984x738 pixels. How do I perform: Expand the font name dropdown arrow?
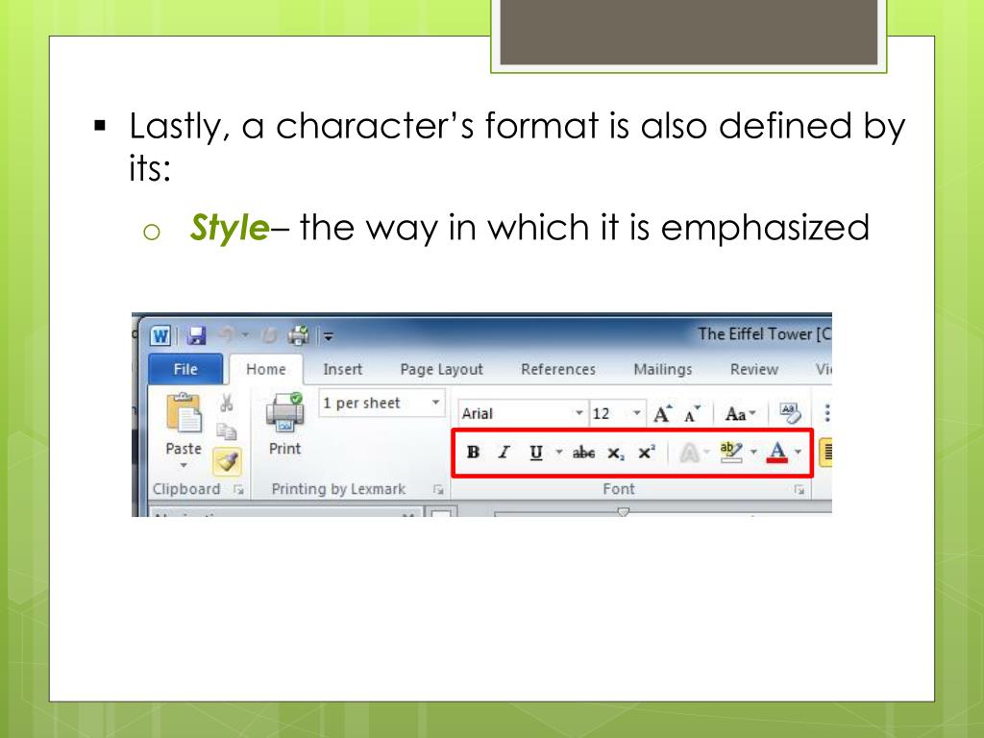[579, 413]
